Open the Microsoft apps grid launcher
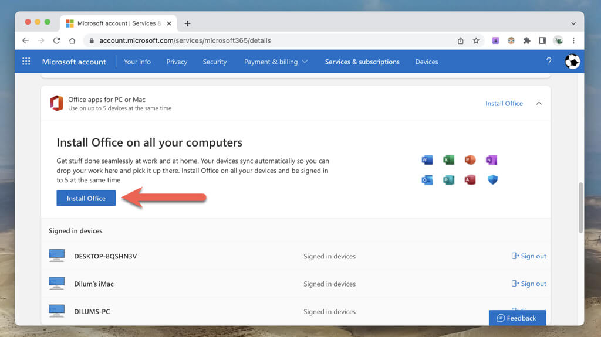The width and height of the screenshot is (601, 337). (x=26, y=62)
